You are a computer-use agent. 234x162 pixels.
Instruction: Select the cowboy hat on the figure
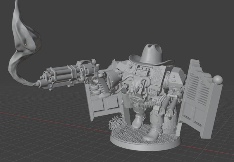151,55
